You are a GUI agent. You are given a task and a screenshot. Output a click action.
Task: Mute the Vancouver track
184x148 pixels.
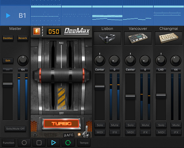[x=145, y=125]
